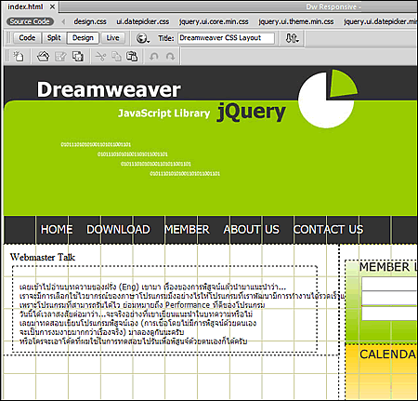
Task: Click the Title input field
Action: pyautogui.click(x=226, y=38)
